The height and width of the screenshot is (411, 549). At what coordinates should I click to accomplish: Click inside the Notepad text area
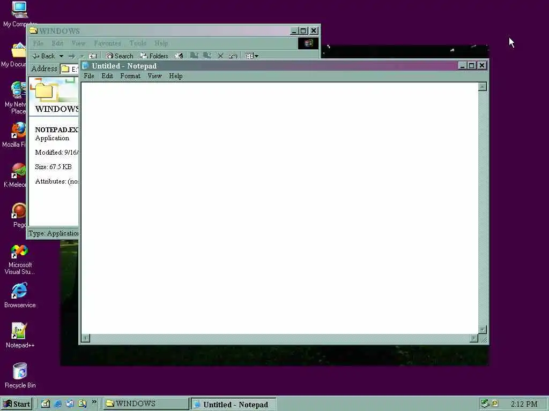[279, 208]
